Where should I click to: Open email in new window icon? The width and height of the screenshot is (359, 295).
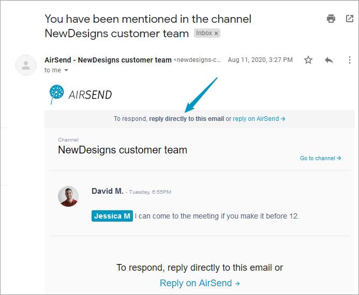pyautogui.click(x=349, y=19)
